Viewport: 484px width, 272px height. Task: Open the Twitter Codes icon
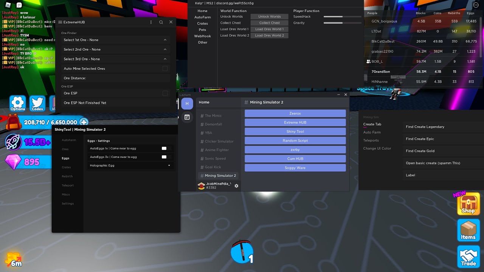tap(37, 103)
